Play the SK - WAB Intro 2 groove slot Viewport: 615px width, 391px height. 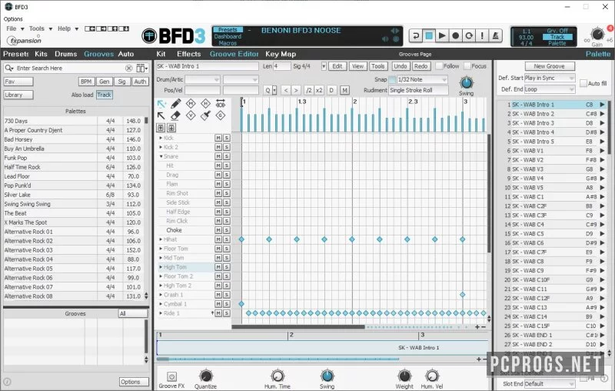point(602,114)
